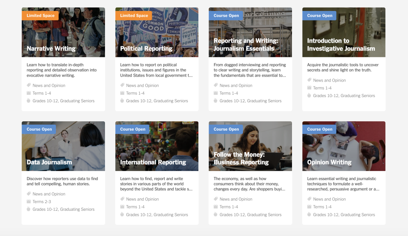Click Limited Space badge on Political Reporting
This screenshot has width=408, height=236.
134,15
